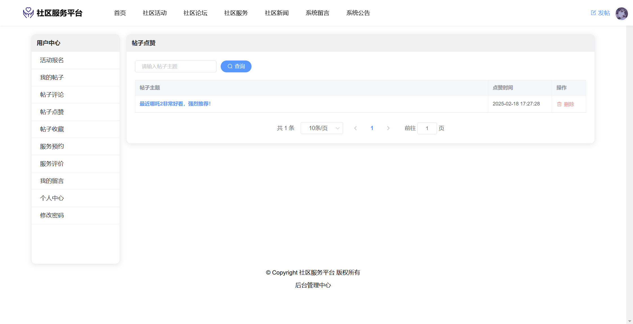This screenshot has width=633, height=324.
Task: Click the 发帖 edit pencil icon
Action: (x=593, y=13)
